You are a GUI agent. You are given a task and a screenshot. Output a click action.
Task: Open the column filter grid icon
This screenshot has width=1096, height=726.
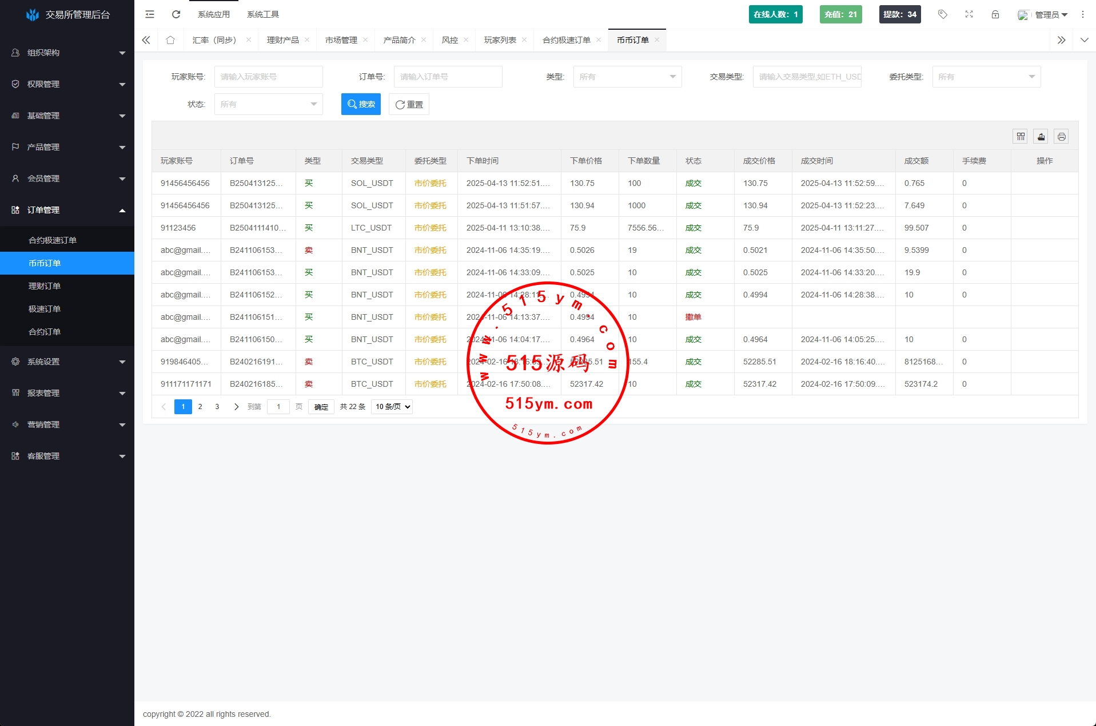coord(1020,136)
